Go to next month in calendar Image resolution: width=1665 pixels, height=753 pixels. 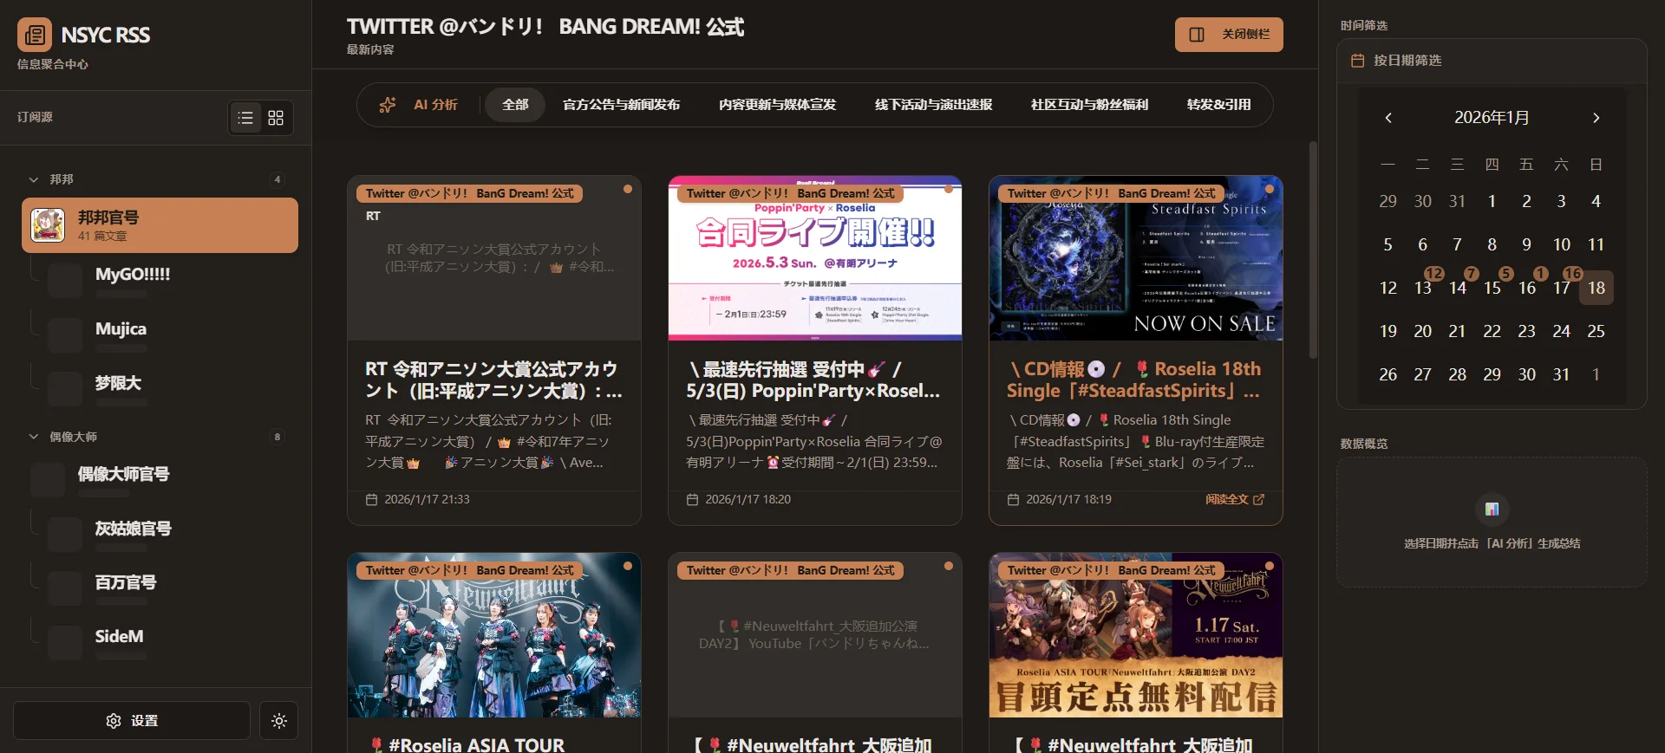coord(1596,118)
